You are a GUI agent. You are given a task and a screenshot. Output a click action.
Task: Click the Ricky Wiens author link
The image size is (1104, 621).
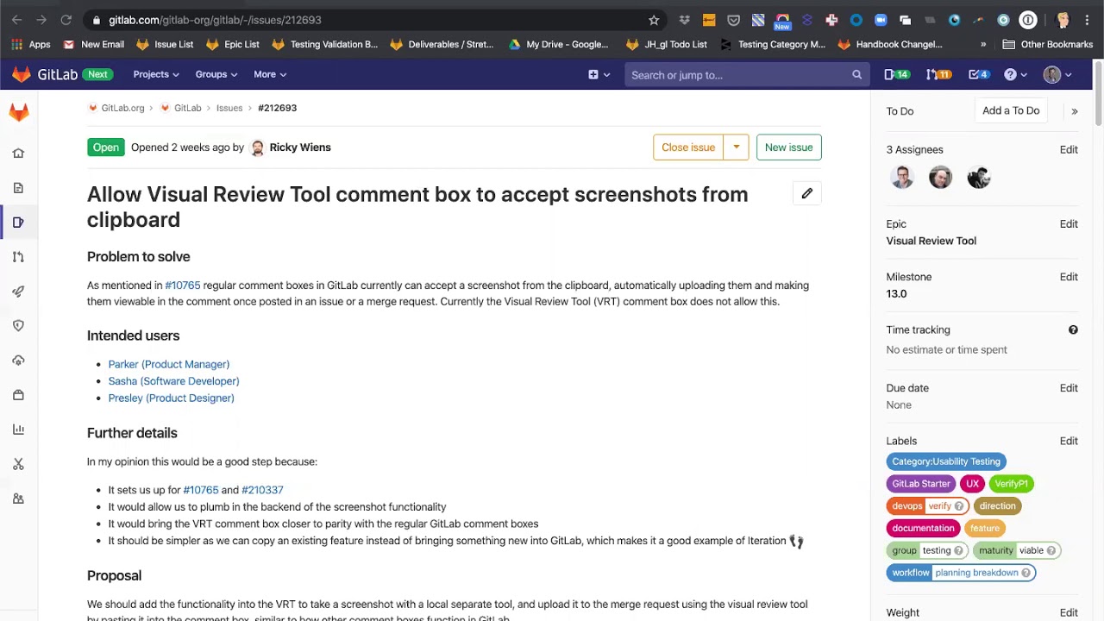click(300, 147)
